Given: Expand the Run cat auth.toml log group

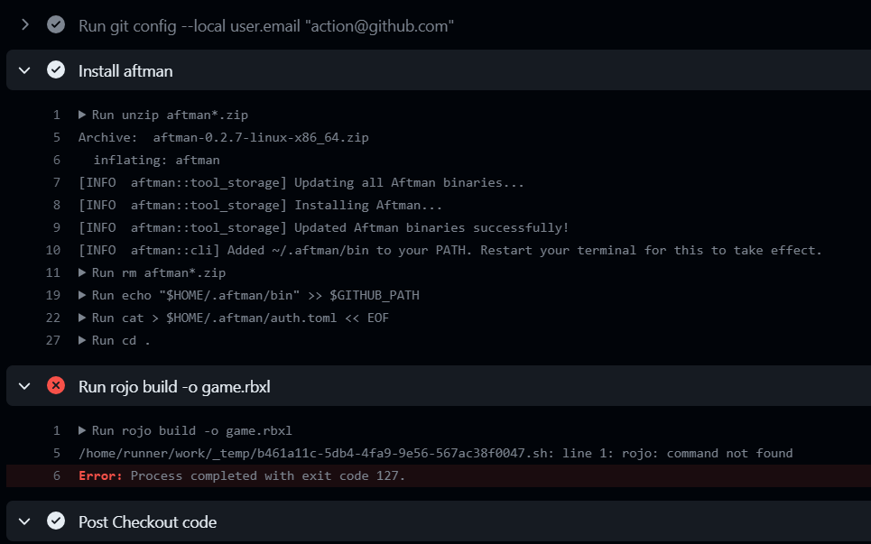Looking at the screenshot, I should pos(82,317).
